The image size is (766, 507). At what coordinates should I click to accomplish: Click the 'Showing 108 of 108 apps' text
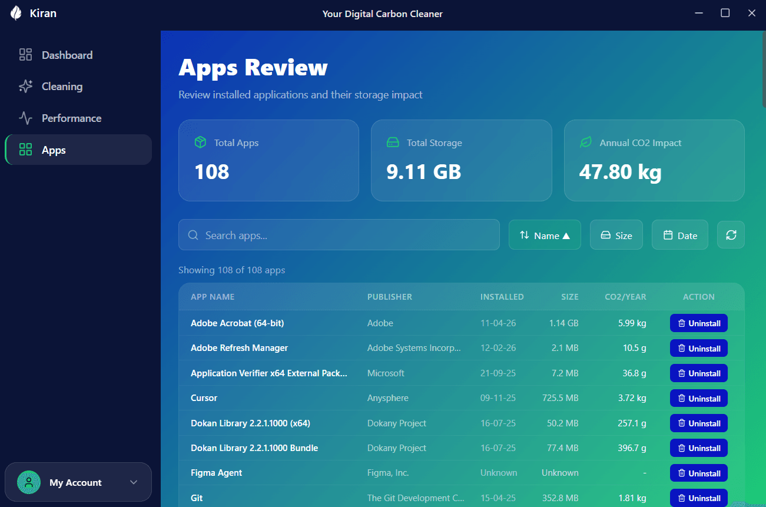[232, 270]
